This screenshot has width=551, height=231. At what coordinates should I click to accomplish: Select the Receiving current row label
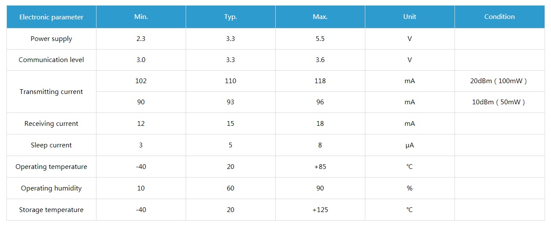51,124
